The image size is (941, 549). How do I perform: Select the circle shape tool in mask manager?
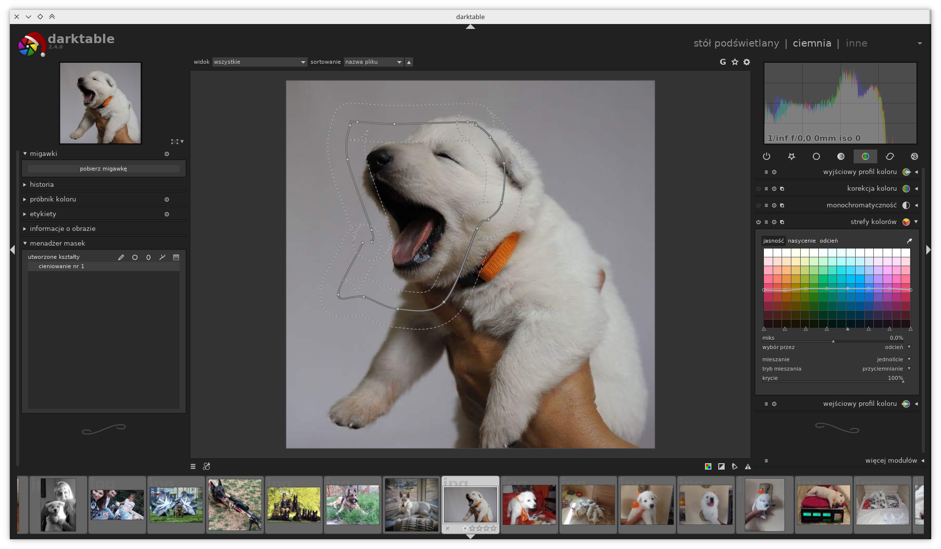coord(135,257)
